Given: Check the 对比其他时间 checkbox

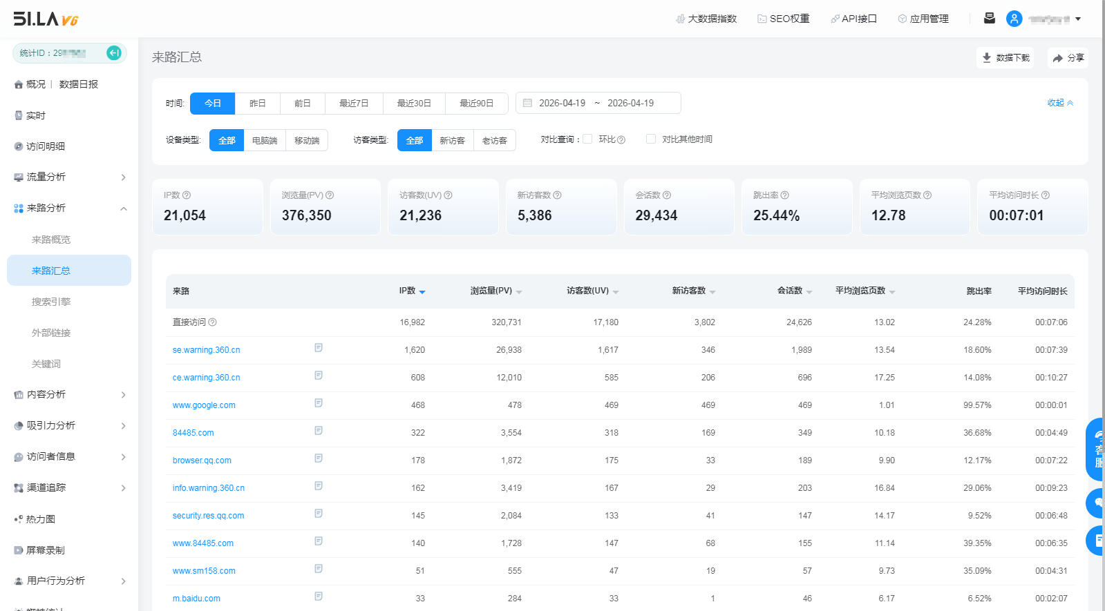Looking at the screenshot, I should [650, 139].
